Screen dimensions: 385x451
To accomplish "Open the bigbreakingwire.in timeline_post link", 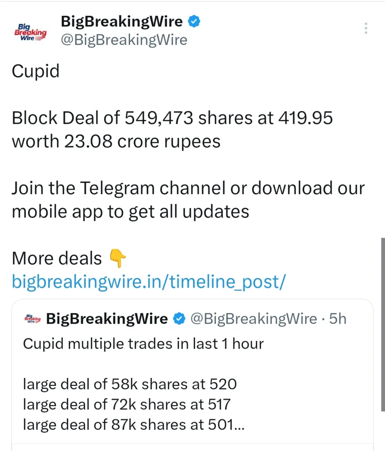I will (149, 281).
